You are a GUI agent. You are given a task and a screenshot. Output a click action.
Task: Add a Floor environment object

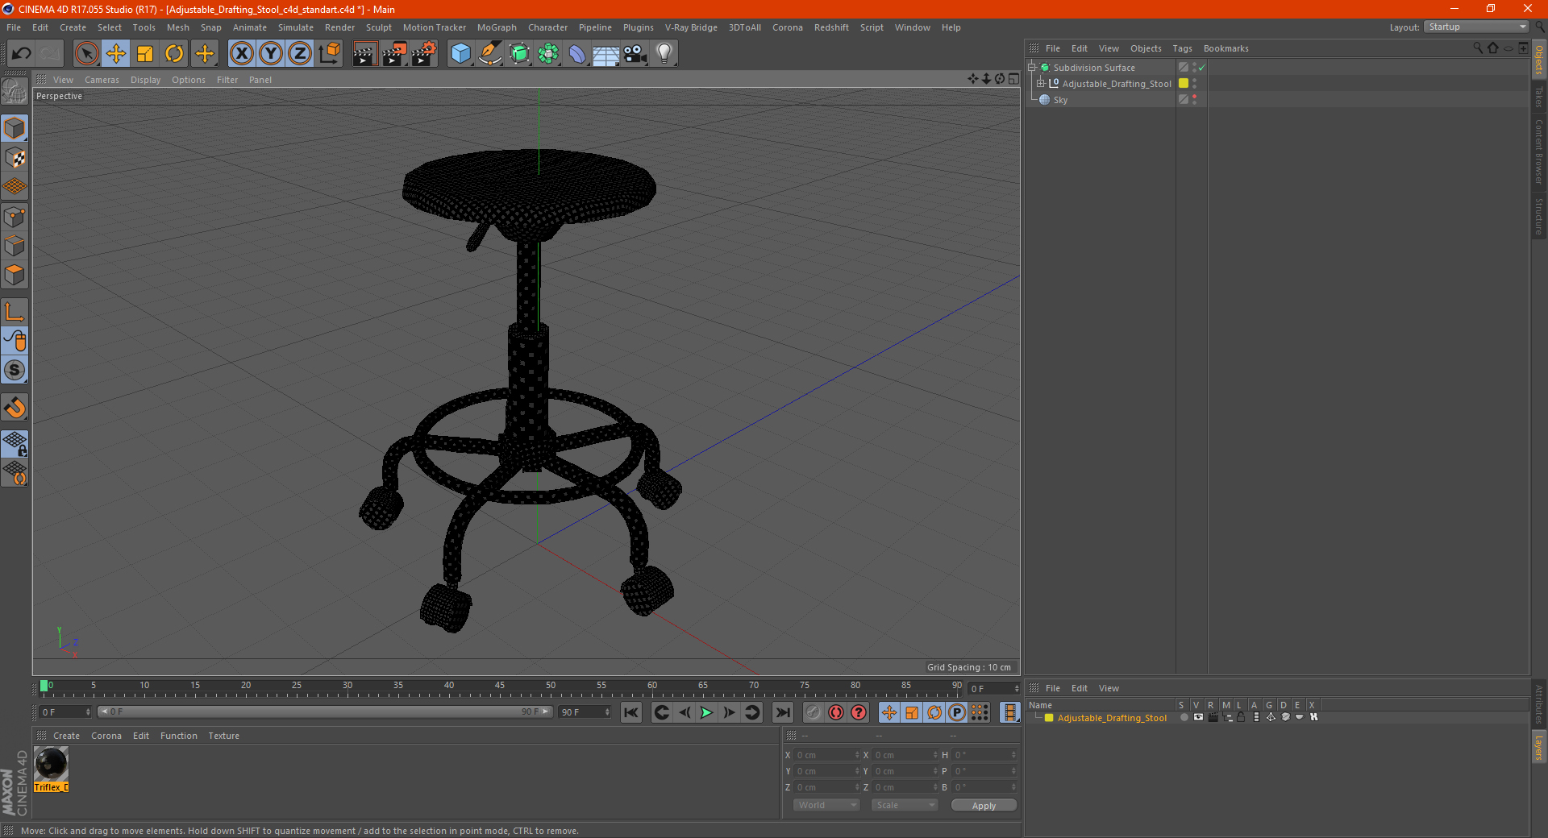pyautogui.click(x=605, y=54)
